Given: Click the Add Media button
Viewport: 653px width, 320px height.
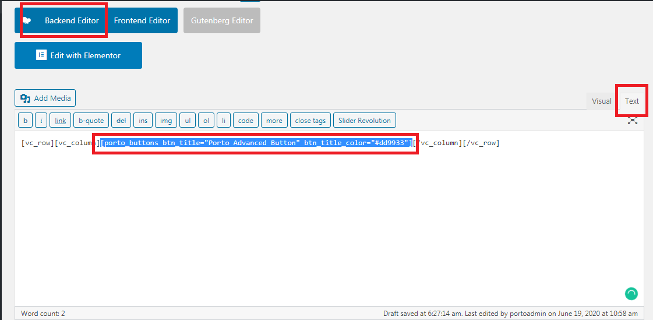Looking at the screenshot, I should (45, 99).
